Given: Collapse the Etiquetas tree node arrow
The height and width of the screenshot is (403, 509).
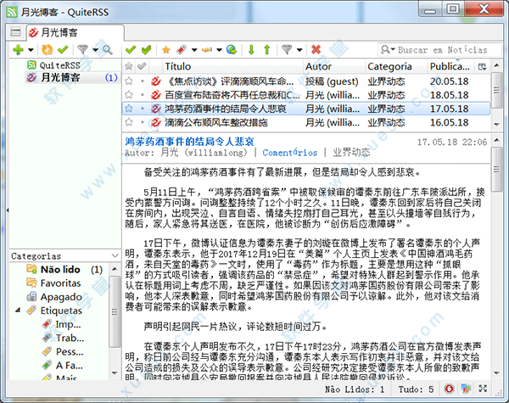Looking at the screenshot, I should [18, 311].
